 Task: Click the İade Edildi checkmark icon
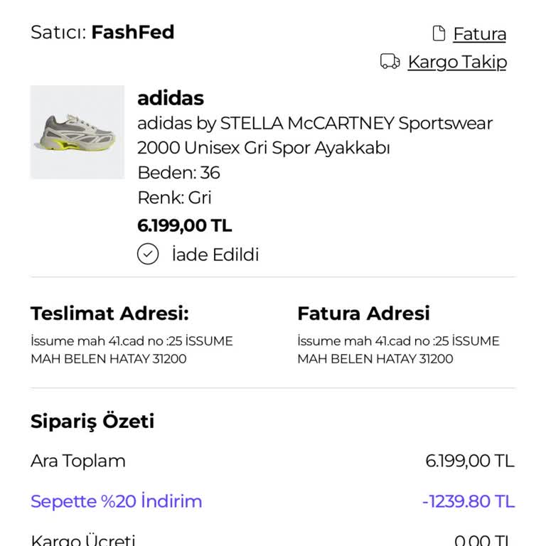pos(148,254)
